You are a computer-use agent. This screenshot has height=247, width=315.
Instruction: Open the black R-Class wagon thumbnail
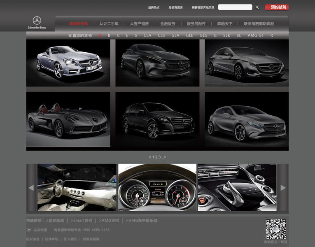point(157,119)
